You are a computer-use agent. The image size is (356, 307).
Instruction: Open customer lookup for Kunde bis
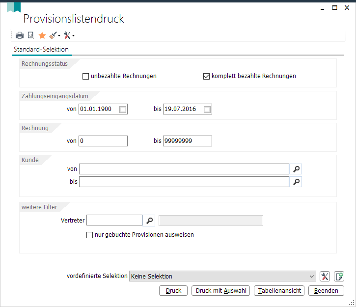tap(296, 182)
